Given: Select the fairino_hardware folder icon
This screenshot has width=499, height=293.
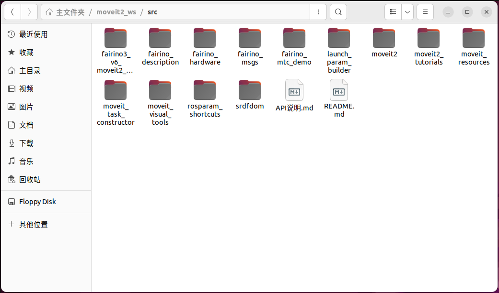Looking at the screenshot, I should click(x=205, y=38).
